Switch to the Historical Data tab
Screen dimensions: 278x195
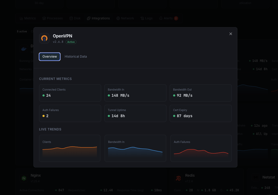click(76, 57)
